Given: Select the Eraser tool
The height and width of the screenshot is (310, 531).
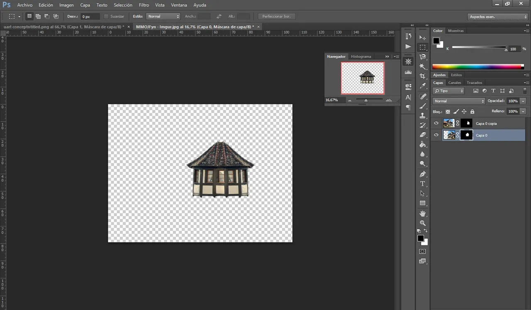Looking at the screenshot, I should click(422, 135).
